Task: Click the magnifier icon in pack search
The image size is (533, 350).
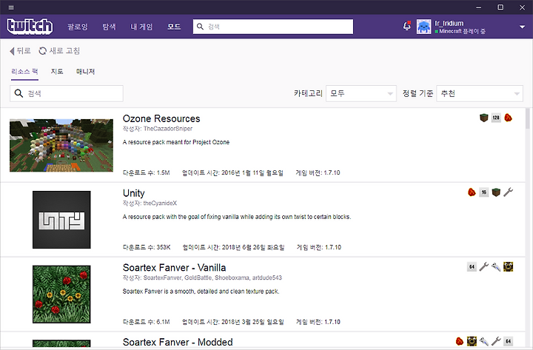Action: pos(19,93)
